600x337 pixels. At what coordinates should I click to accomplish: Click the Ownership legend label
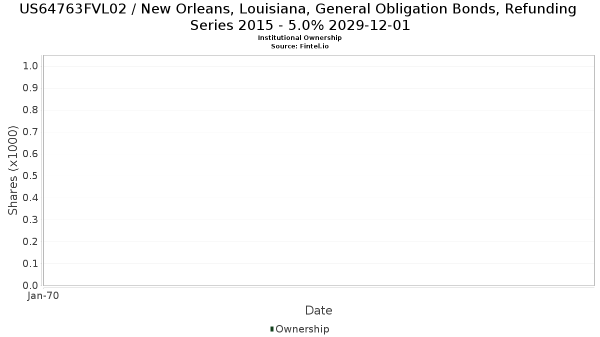tap(302, 329)
